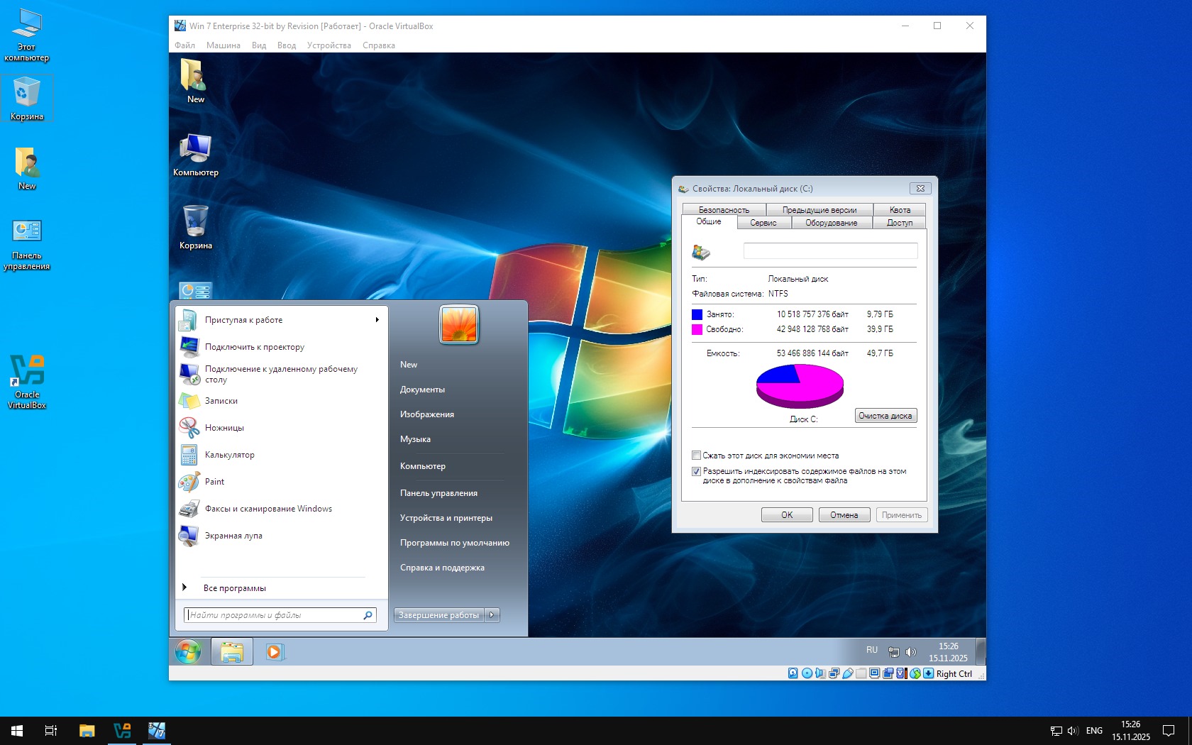Click the guest volume speaker tray icon
Viewport: 1192px width, 745px height.
911,652
